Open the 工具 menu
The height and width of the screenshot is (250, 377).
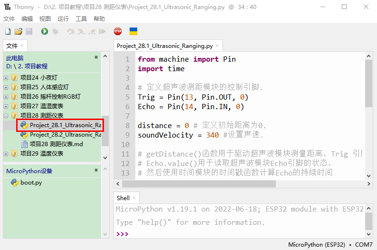(x=81, y=19)
